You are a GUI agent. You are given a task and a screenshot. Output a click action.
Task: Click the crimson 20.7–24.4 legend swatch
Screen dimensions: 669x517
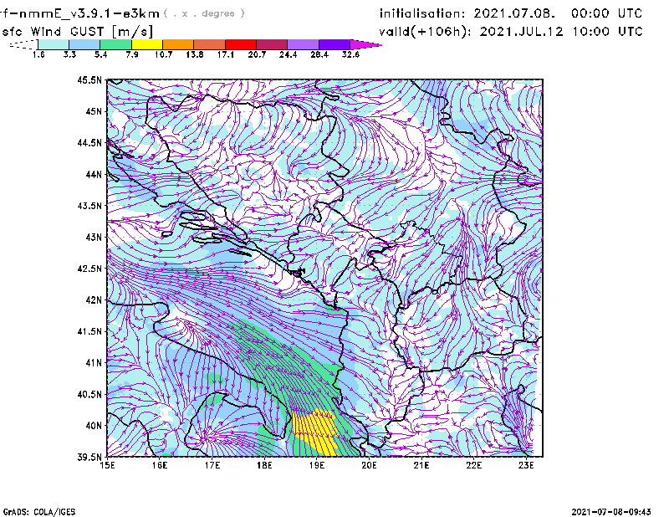(273, 44)
